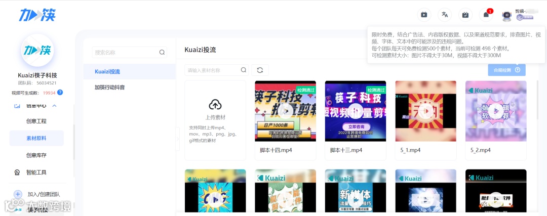The width and height of the screenshot is (547, 216).
Task: Select the 加筷行动抖音 folder
Action: (x=130, y=87)
